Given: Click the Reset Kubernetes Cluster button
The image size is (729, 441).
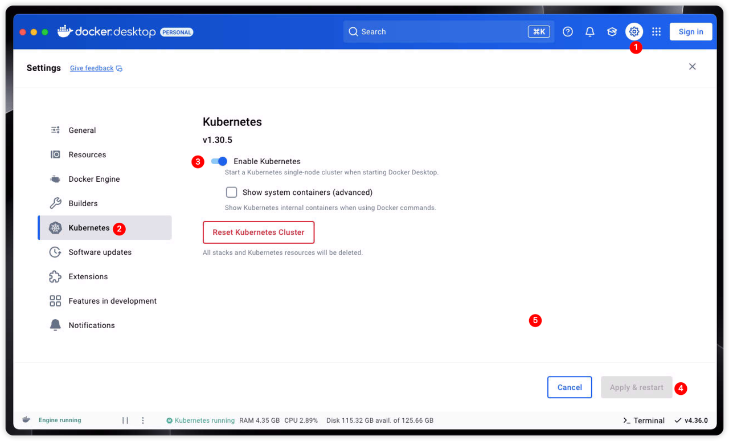Looking at the screenshot, I should click(259, 232).
